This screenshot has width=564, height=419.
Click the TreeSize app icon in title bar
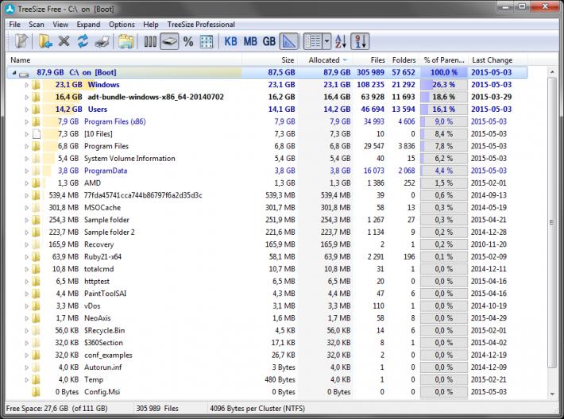click(10, 9)
